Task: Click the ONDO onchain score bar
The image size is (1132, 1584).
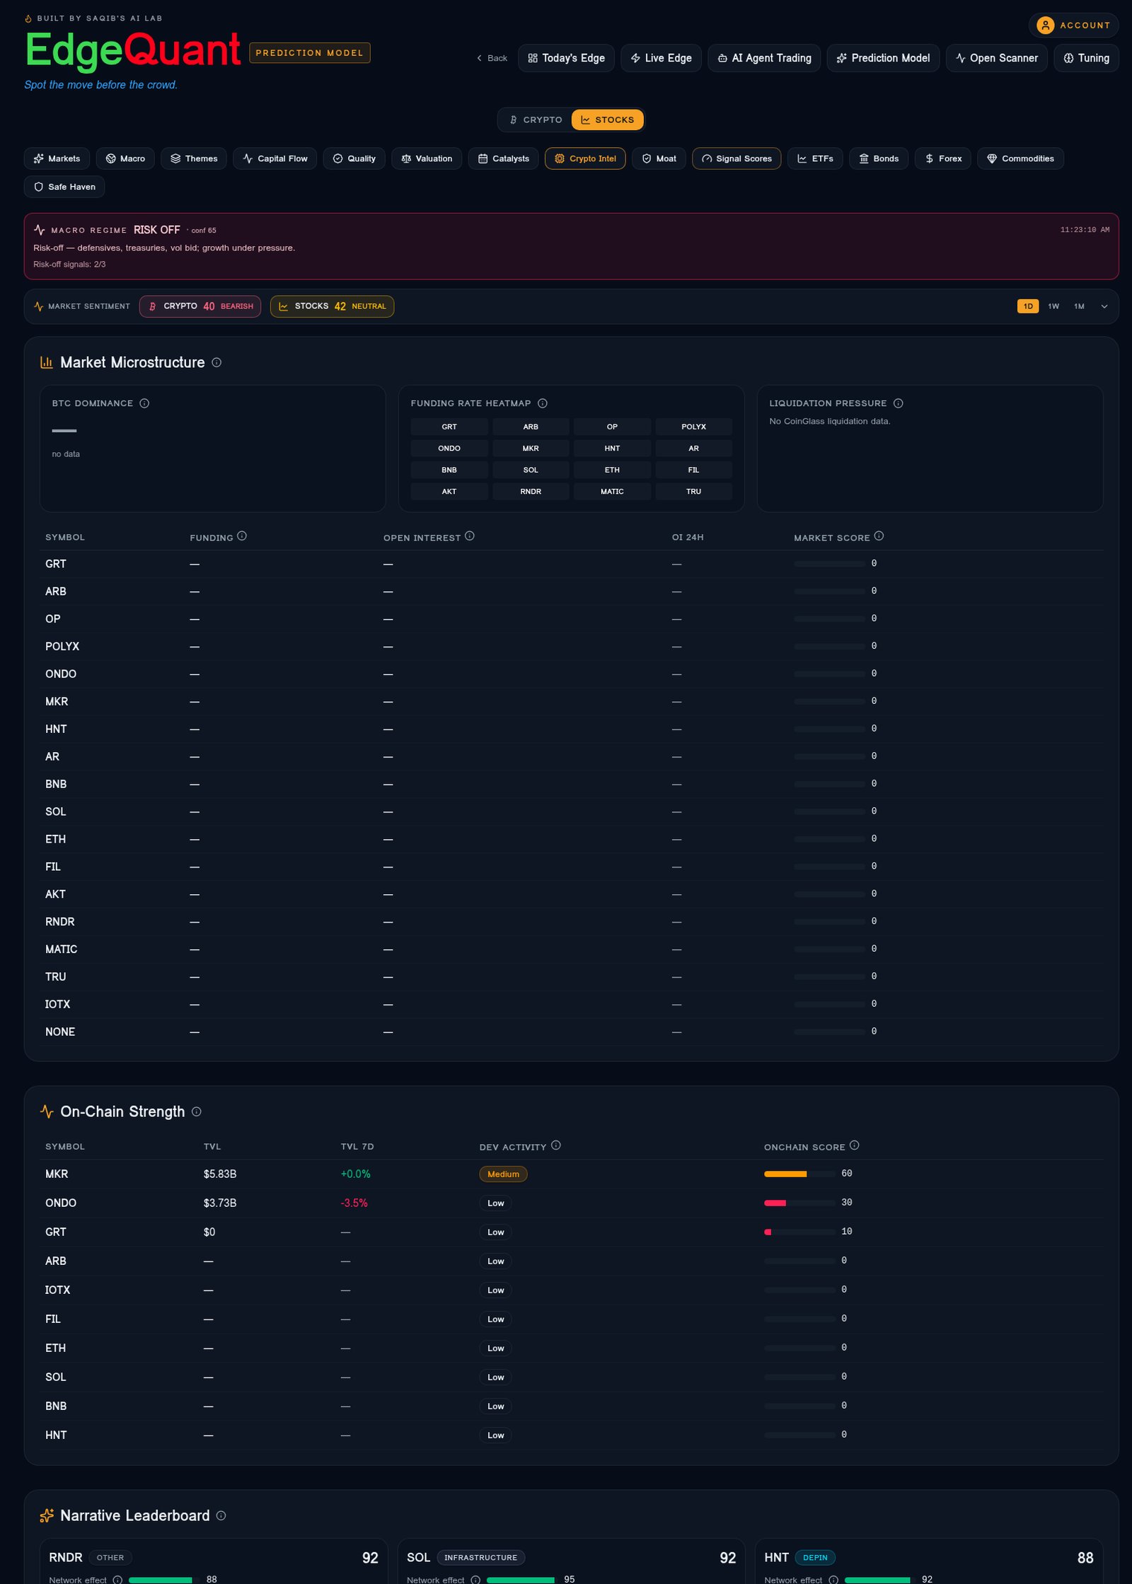Action: point(799,1203)
